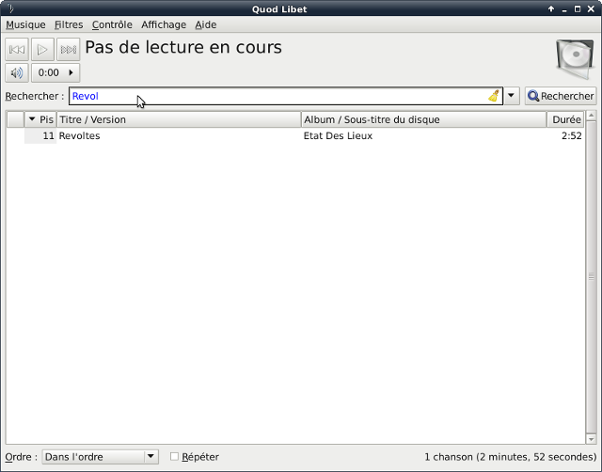This screenshot has width=602, height=472.
Task: Sort by Durée column header
Action: (x=564, y=119)
